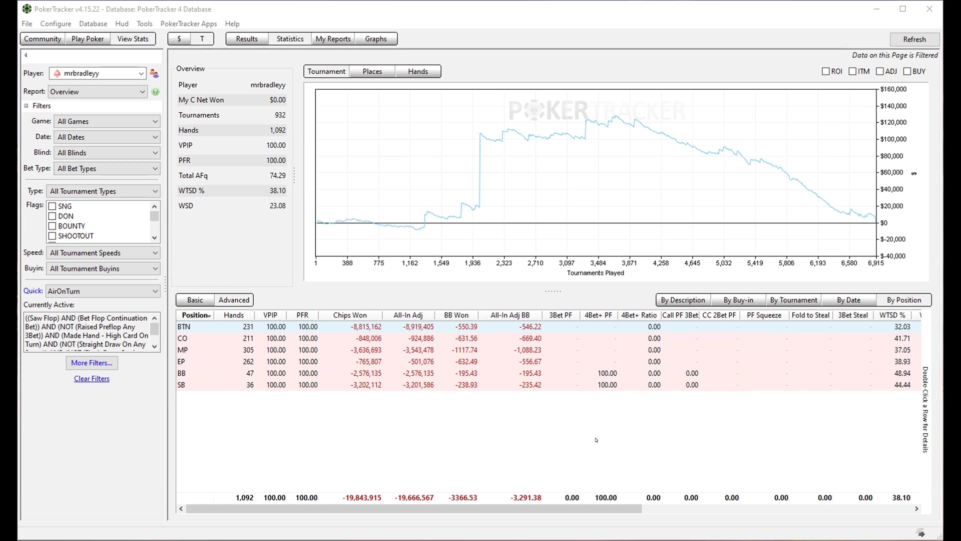Switch to Advanced stats view
Viewport: 961px width, 541px height.
(x=234, y=300)
